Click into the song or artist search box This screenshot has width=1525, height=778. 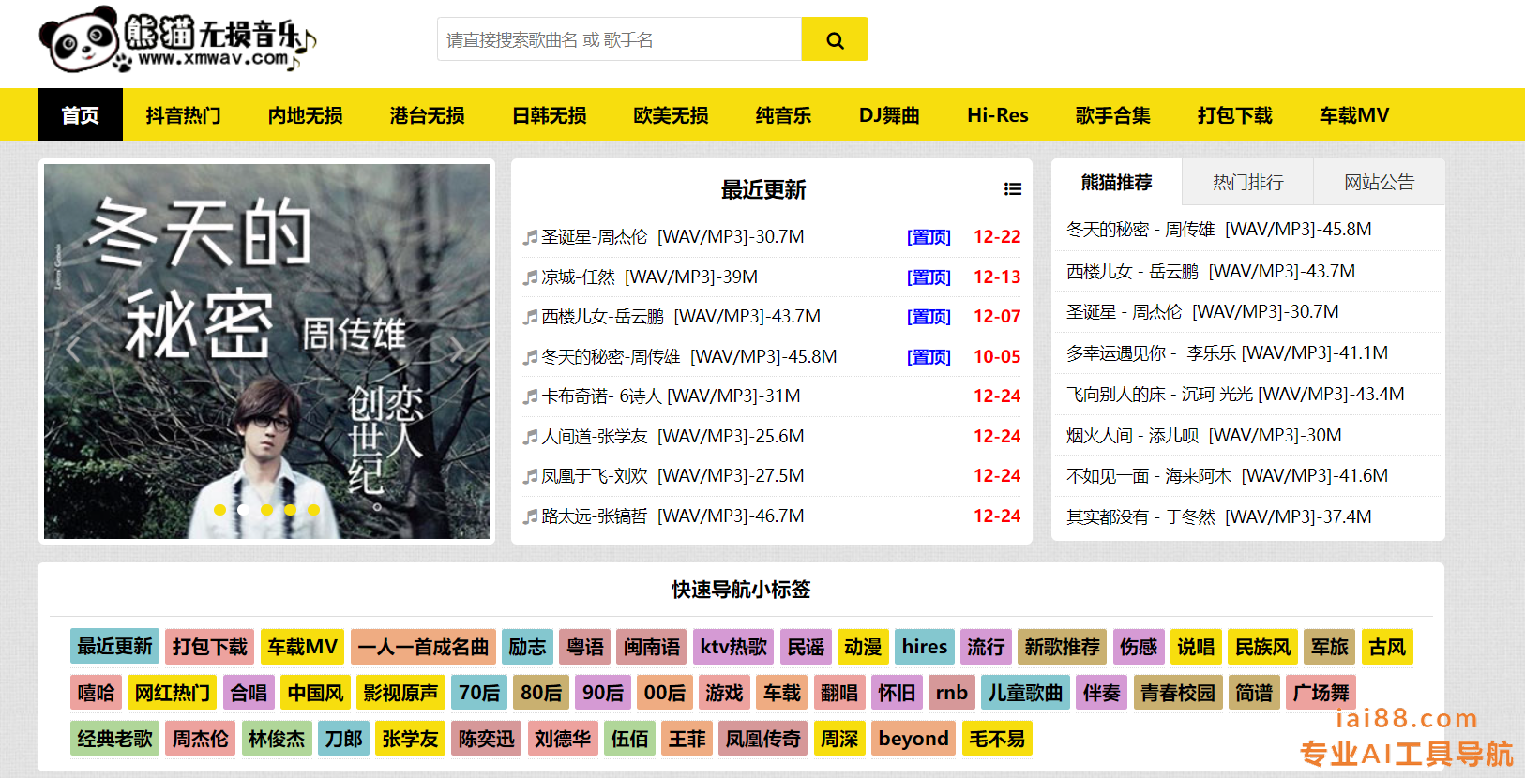[619, 39]
